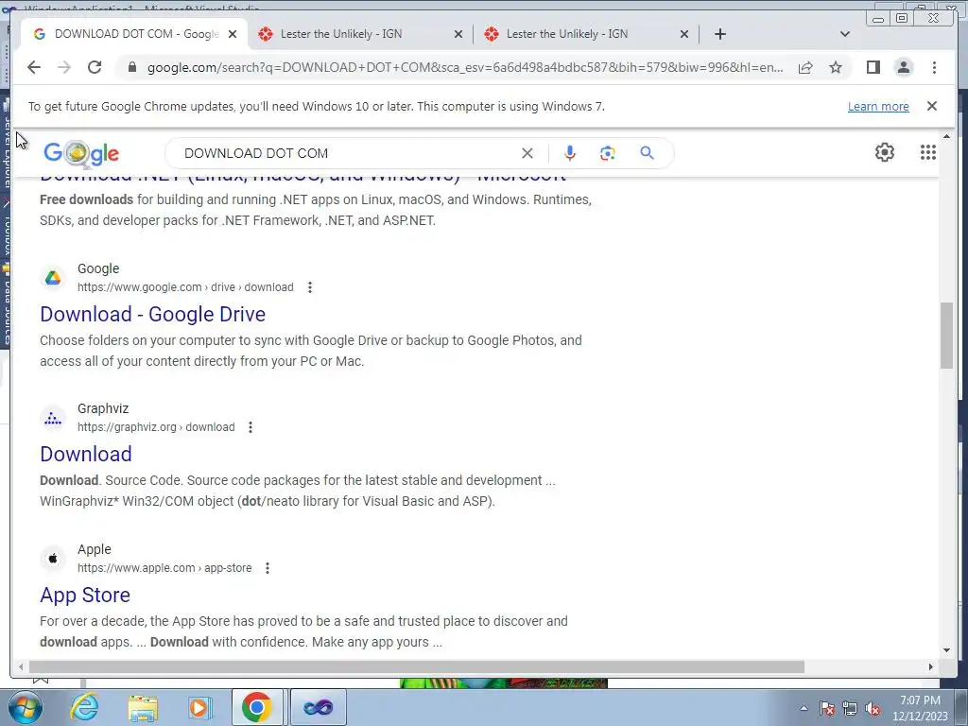Click the taskbar clock 7:07 PM
This screenshot has height=726, width=968.
pos(920,708)
